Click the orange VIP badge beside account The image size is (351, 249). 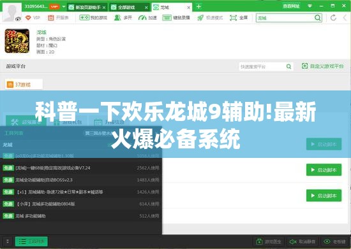[54, 7]
